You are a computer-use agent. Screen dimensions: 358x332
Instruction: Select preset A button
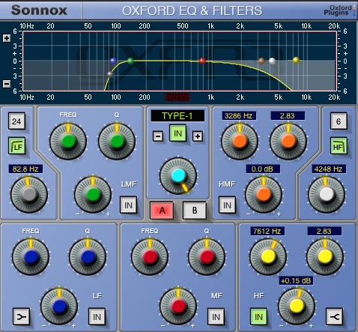tap(162, 211)
